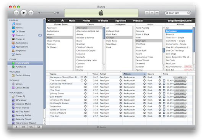Switch to list view mode

click(x=147, y=13)
